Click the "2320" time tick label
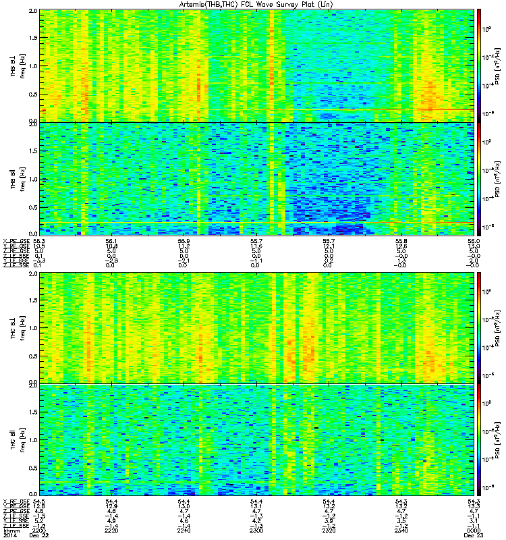The image size is (506, 540). coord(329,531)
